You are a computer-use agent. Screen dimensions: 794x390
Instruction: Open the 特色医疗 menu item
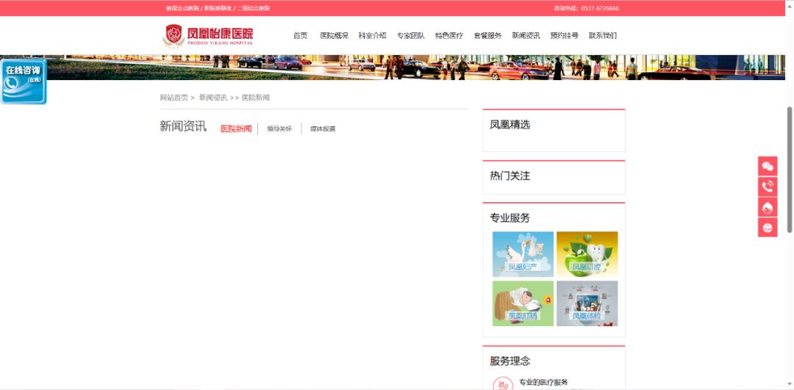(449, 35)
